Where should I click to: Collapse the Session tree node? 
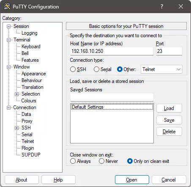8,26
